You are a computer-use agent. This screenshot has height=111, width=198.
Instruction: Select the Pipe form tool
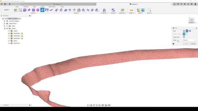[51, 10]
